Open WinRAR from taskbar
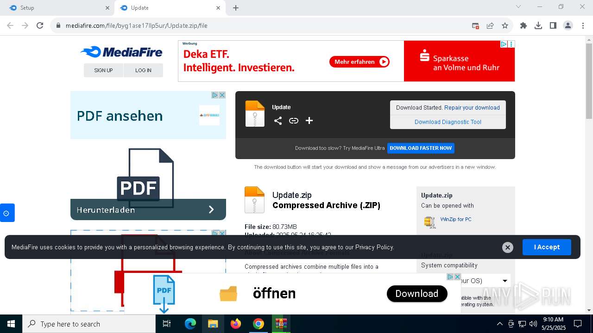593x333 pixels. pyautogui.click(x=281, y=324)
